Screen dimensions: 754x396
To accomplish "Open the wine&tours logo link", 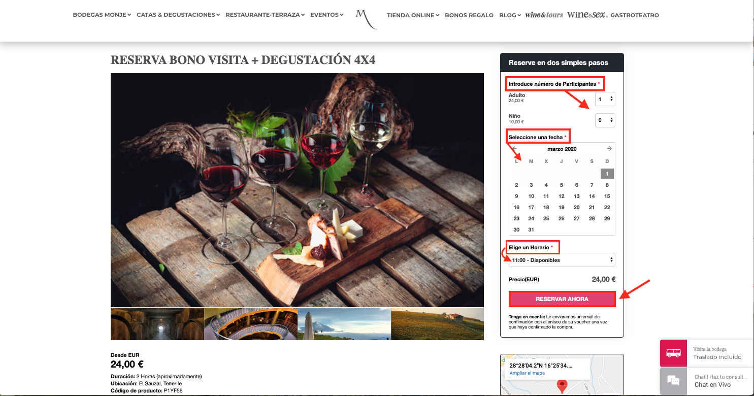I will point(544,15).
